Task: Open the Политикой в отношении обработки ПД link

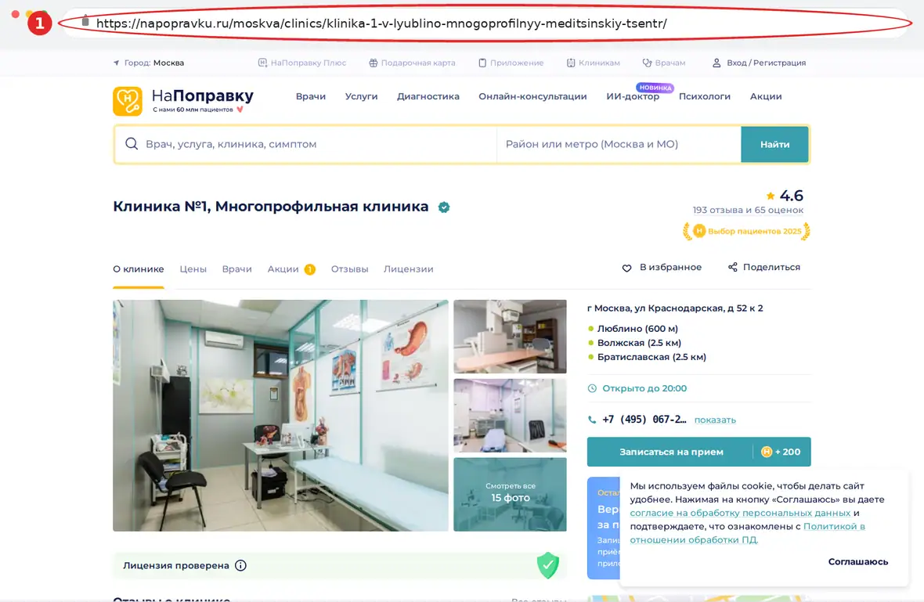Action: tap(747, 533)
